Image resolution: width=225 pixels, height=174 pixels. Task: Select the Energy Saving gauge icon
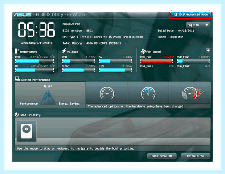click(x=106, y=93)
